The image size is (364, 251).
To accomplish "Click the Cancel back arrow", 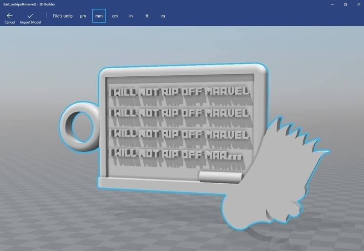I will point(10,18).
